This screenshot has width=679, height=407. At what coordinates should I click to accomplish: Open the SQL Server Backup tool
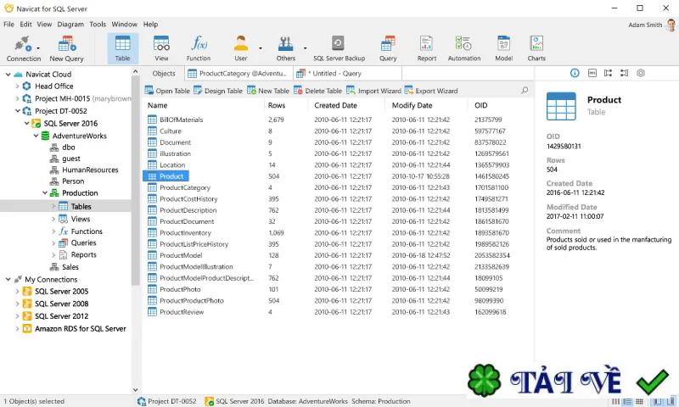point(339,48)
